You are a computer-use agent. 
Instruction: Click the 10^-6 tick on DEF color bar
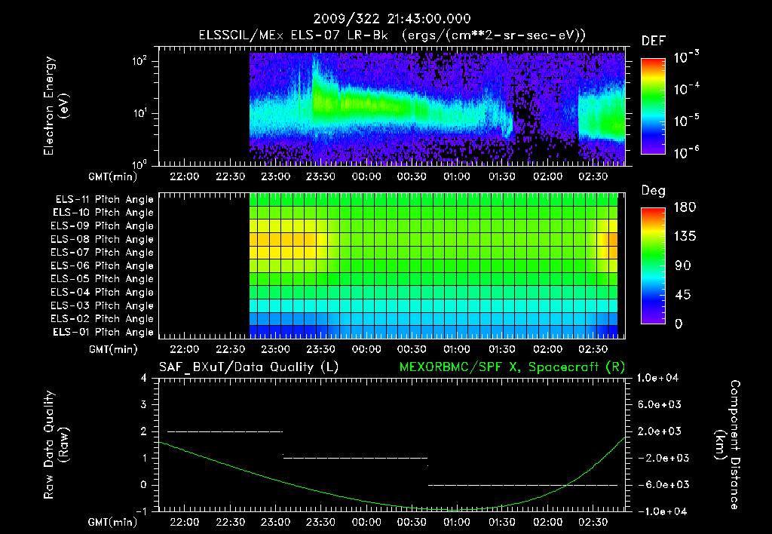pyautogui.click(x=686, y=152)
